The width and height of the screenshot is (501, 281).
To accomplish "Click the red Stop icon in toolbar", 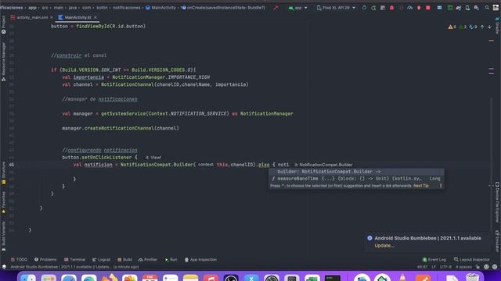I will [x=428, y=8].
